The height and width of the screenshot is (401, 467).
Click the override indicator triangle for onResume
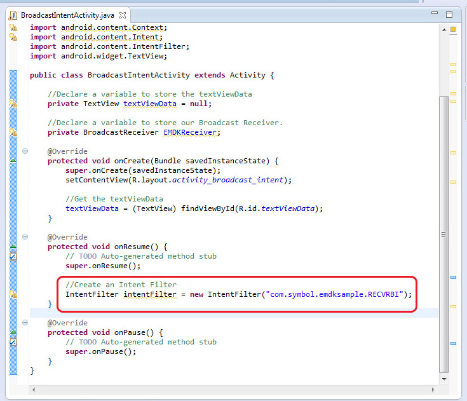pos(13,247)
